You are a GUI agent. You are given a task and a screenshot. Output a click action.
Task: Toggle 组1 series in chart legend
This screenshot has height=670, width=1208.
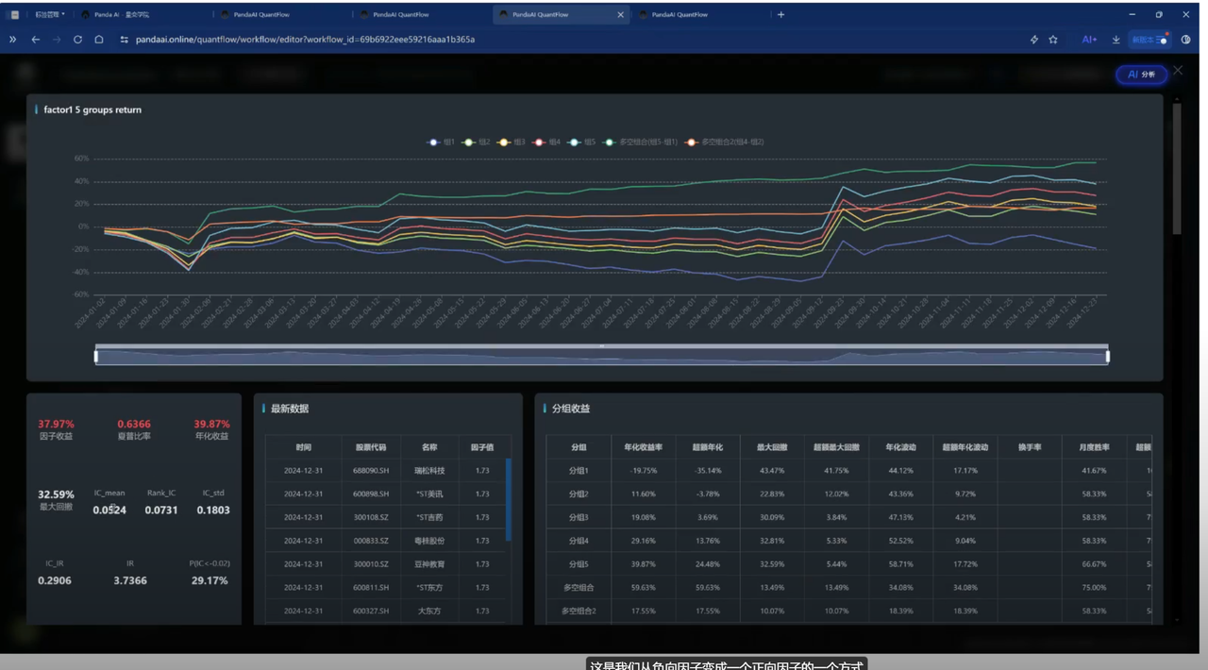pyautogui.click(x=441, y=142)
